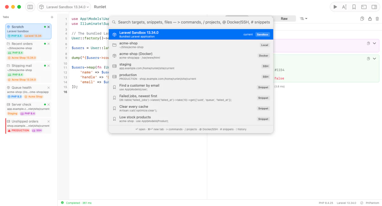Share the output with export icon
Screen dimensions: 382x206
pos(370,19)
